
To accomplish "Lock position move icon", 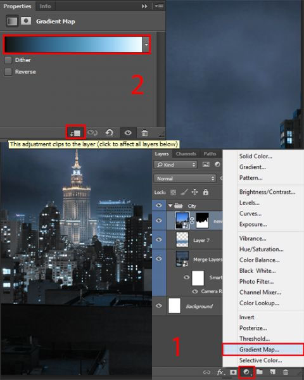I will click(194, 192).
